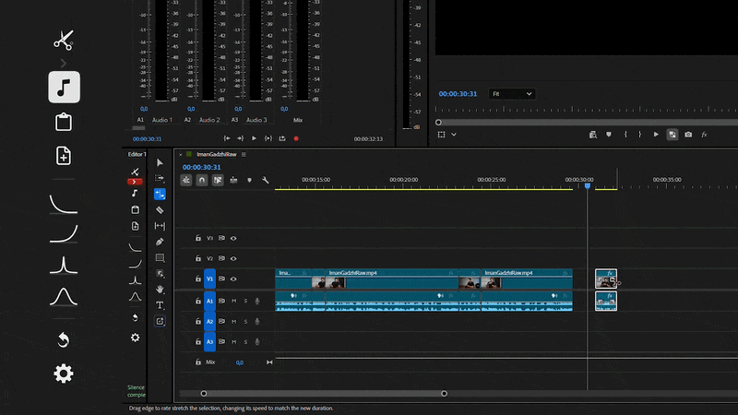Viewport: 738px width, 415px height.
Task: Enable voice-over record mic on A1
Action: (257, 302)
